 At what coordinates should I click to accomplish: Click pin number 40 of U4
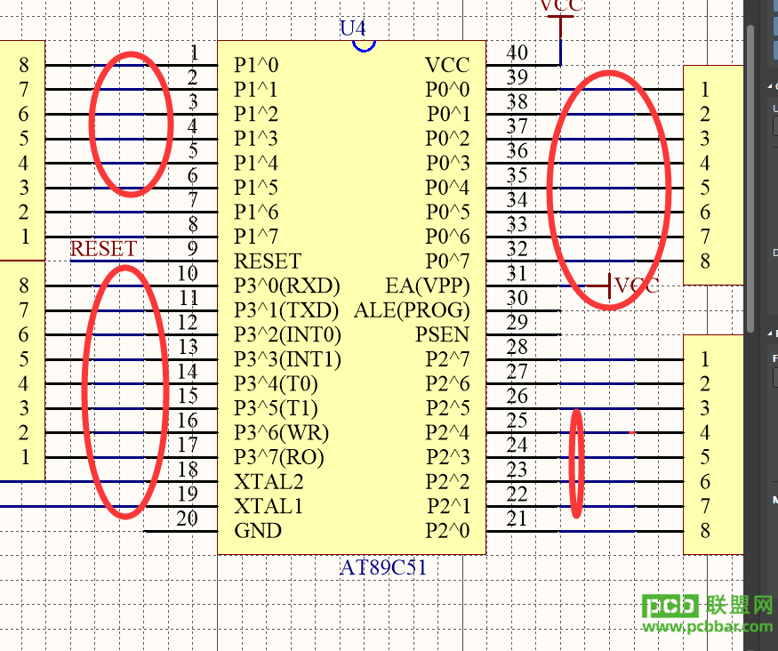[517, 52]
